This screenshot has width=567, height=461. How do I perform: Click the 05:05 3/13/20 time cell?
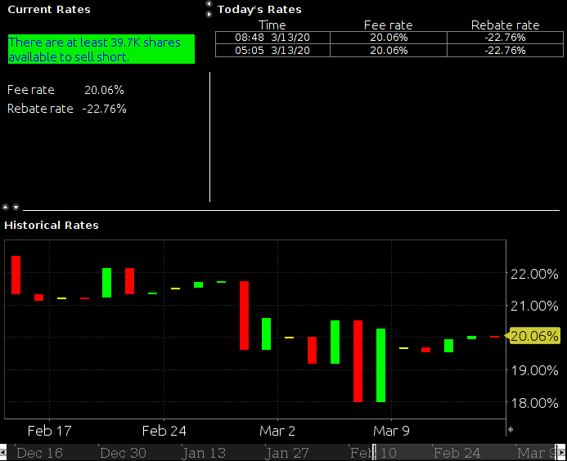click(x=272, y=50)
